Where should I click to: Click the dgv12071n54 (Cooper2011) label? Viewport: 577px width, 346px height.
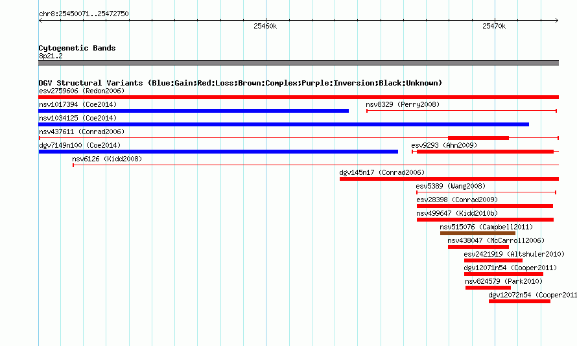tap(510, 268)
